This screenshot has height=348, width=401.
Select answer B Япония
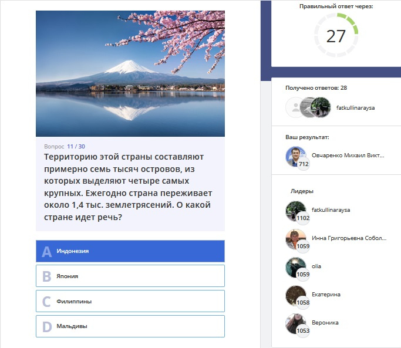click(x=130, y=276)
